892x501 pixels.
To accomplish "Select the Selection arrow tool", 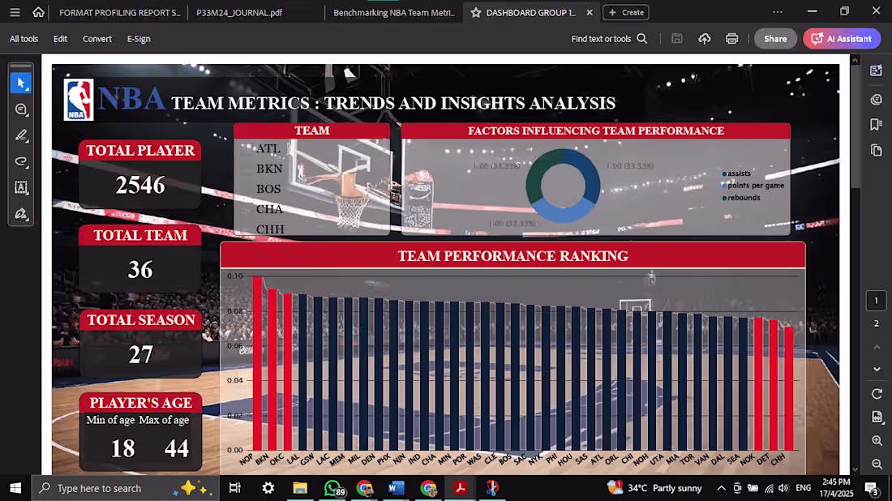I will coord(21,83).
